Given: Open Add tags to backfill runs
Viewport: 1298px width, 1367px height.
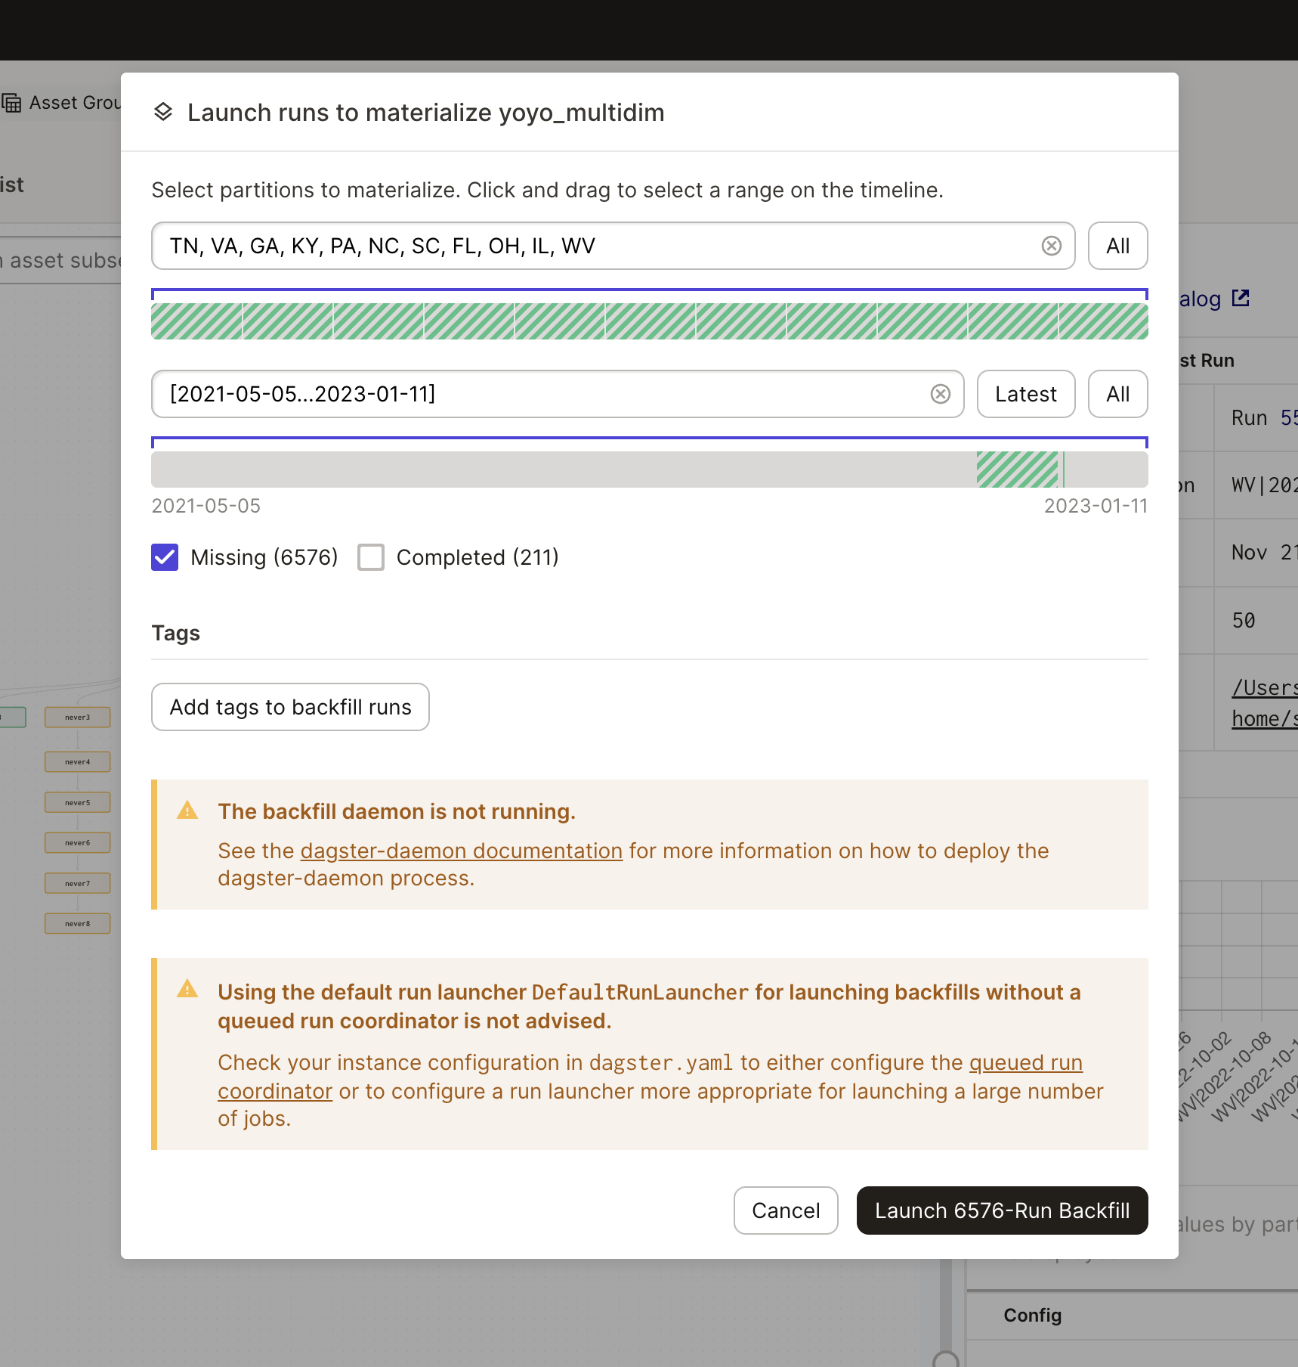Looking at the screenshot, I should pos(289,707).
